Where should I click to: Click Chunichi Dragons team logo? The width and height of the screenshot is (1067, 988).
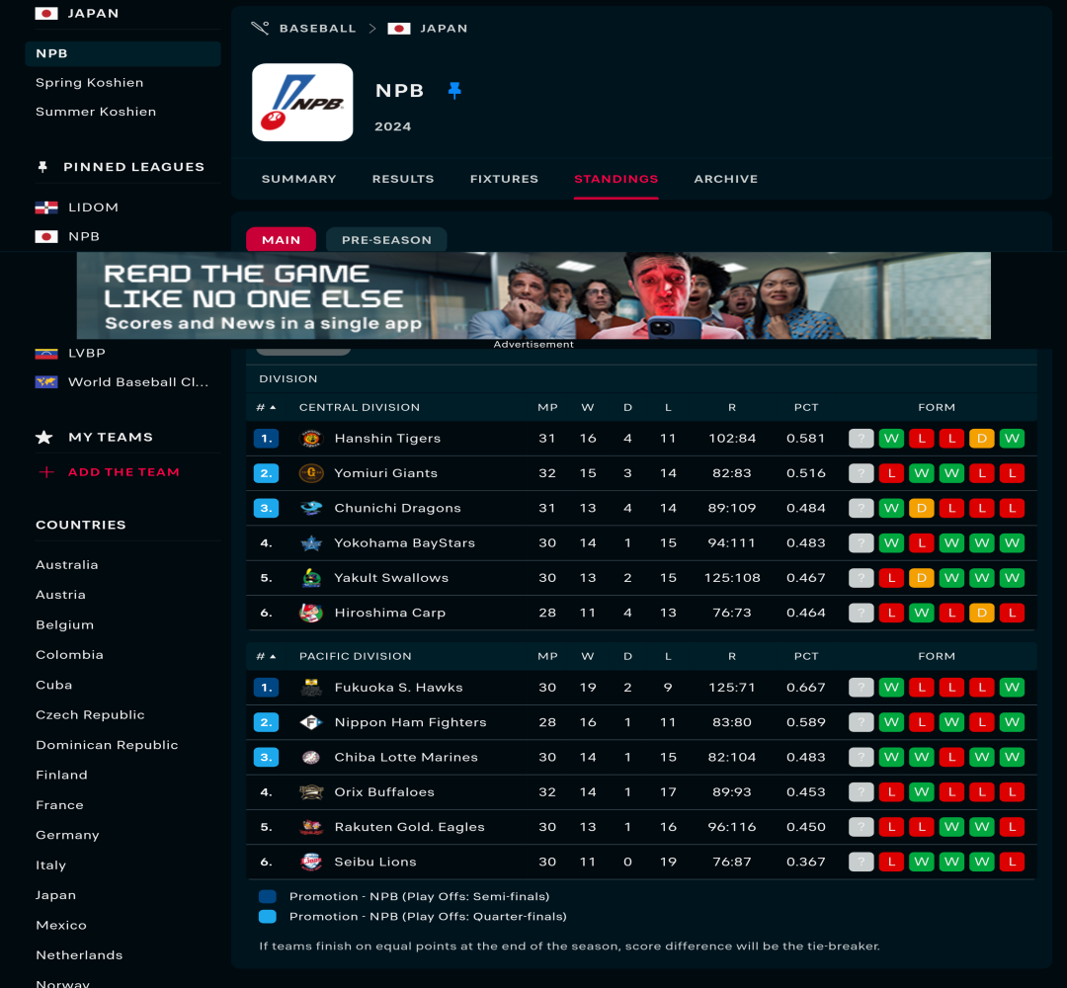pyautogui.click(x=311, y=508)
